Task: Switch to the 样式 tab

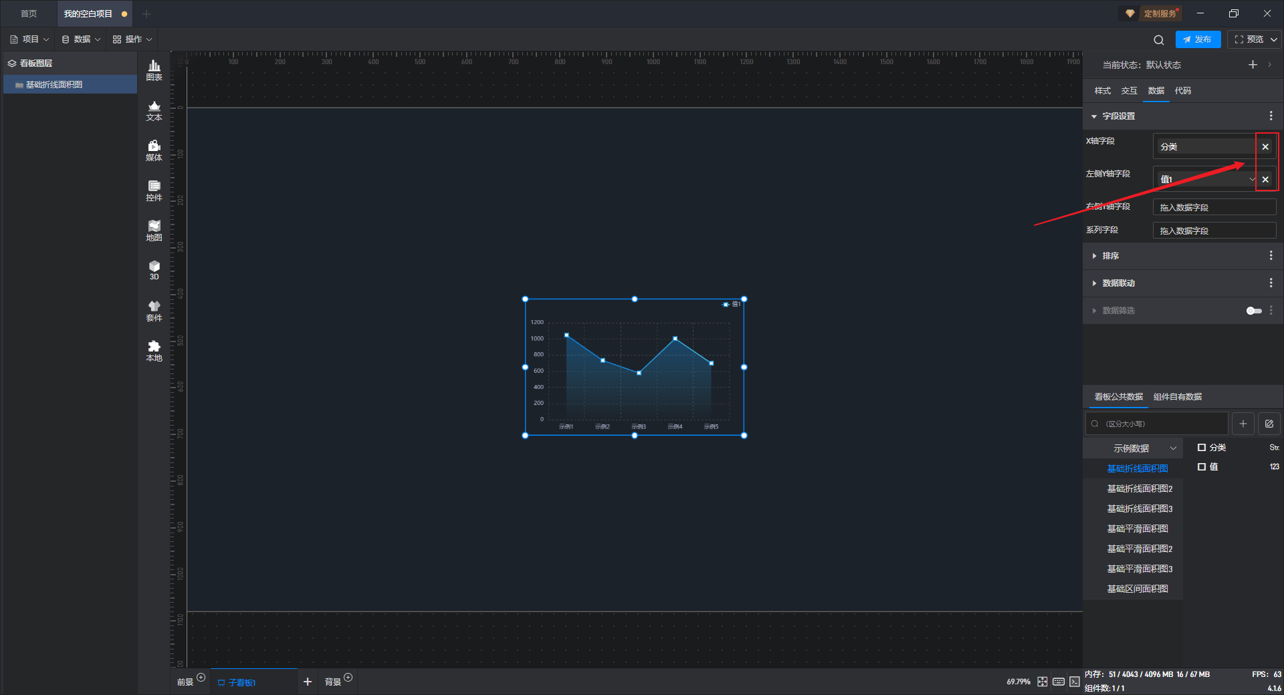Action: tap(1103, 91)
